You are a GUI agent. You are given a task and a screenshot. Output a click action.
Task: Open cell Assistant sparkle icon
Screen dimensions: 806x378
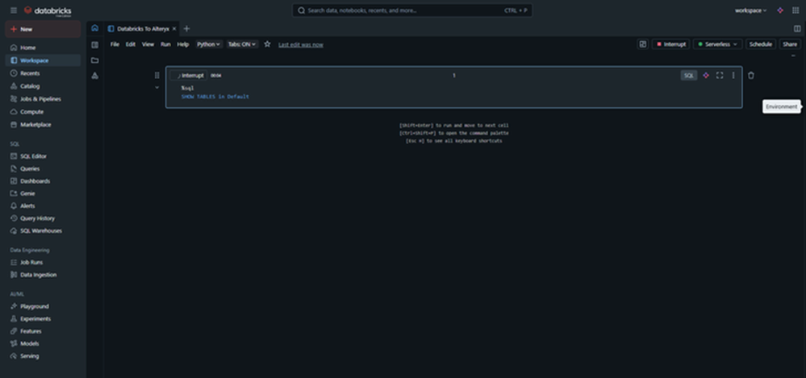[706, 76]
